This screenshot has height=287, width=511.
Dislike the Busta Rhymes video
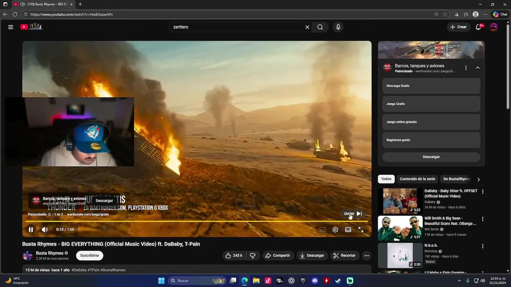tap(253, 256)
